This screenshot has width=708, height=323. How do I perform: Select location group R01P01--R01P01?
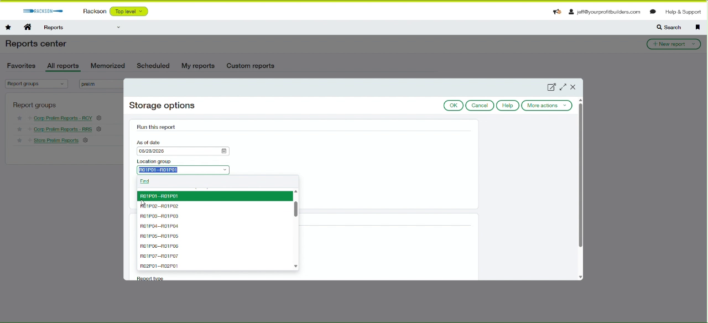tap(215, 196)
